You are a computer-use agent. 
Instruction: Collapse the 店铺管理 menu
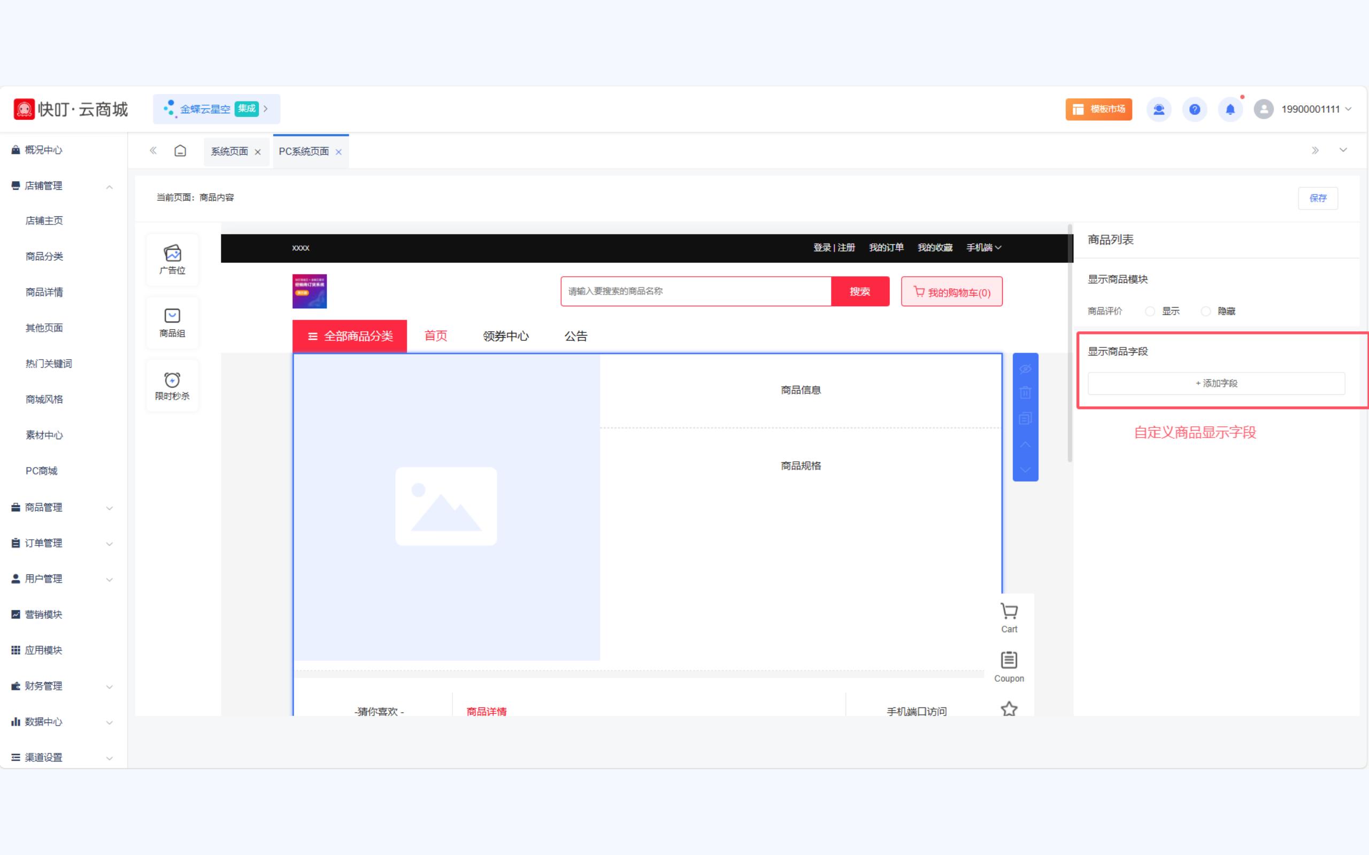109,186
